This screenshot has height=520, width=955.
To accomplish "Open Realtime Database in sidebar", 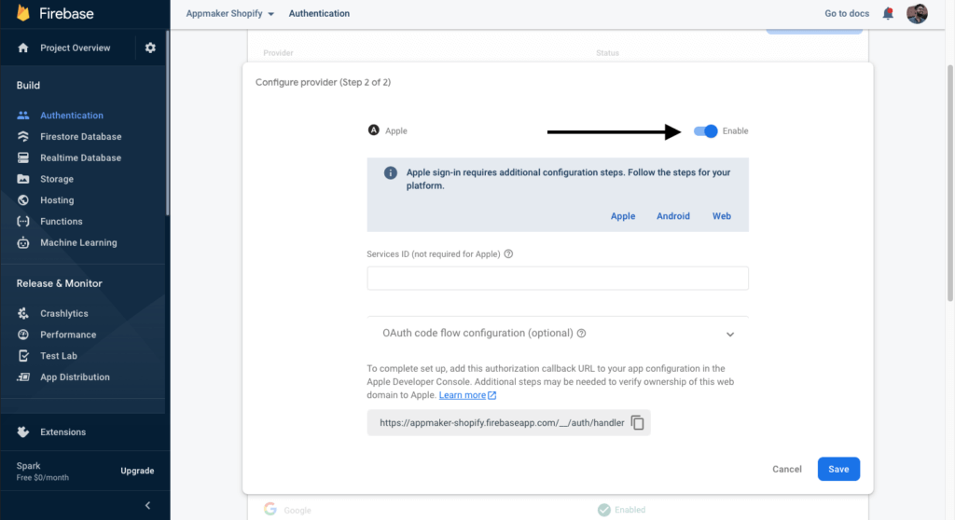I will pos(83,157).
